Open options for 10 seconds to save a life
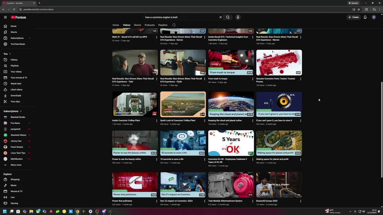This screenshot has width=383, height=215. tap(205, 159)
